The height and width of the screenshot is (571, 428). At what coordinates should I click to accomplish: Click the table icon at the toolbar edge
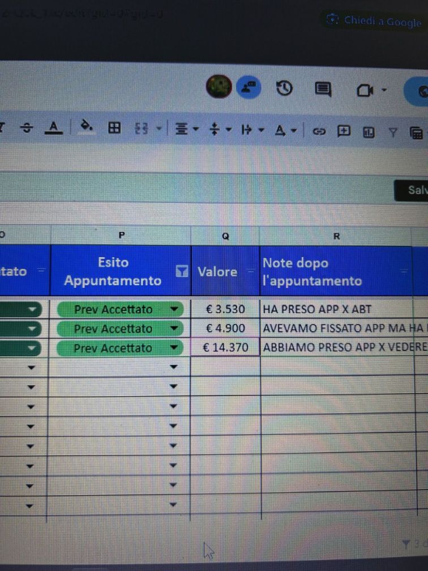click(416, 133)
